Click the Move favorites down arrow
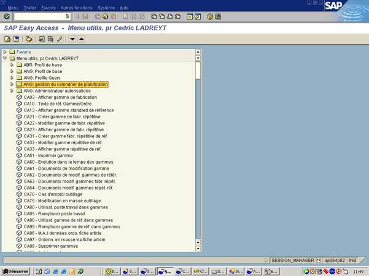This screenshot has width=369, height=276. point(72,39)
